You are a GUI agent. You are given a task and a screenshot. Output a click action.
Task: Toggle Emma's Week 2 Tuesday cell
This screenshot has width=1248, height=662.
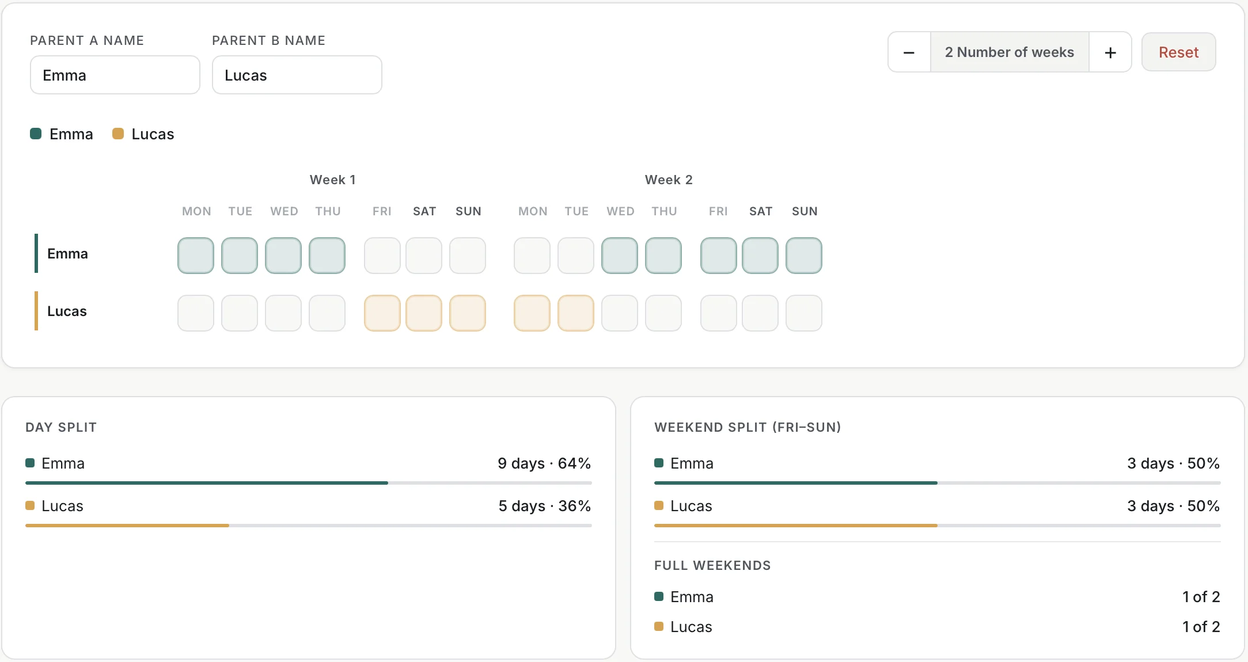click(x=576, y=256)
